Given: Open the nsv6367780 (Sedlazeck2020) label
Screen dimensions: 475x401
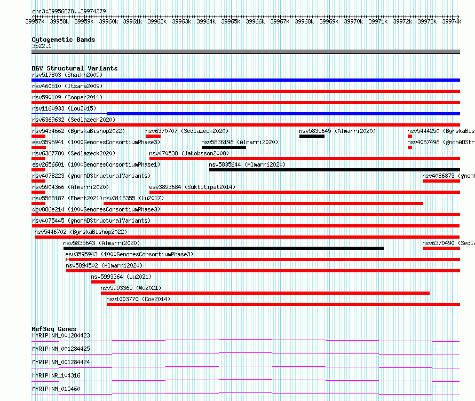Looking at the screenshot, I should (x=74, y=153).
